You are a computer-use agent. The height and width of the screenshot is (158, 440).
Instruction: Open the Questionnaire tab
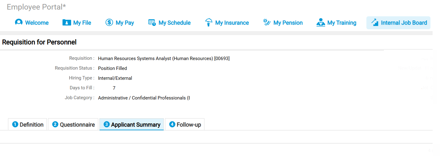(x=73, y=124)
